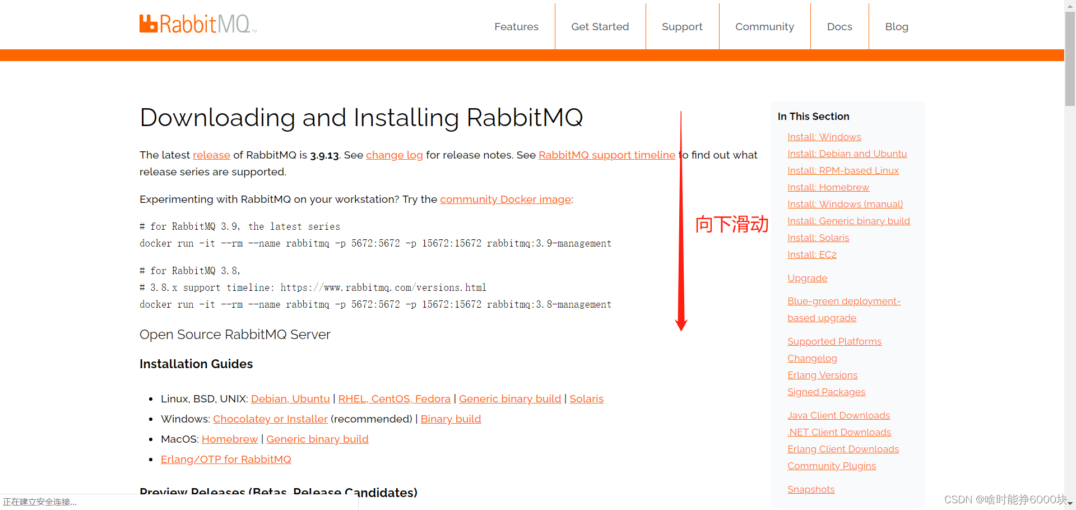This screenshot has height=510, width=1076.
Task: Open the Solaris install guide link
Action: [586, 398]
